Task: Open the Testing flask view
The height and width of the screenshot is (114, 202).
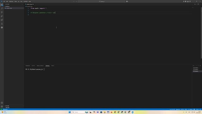Action: click(2, 24)
